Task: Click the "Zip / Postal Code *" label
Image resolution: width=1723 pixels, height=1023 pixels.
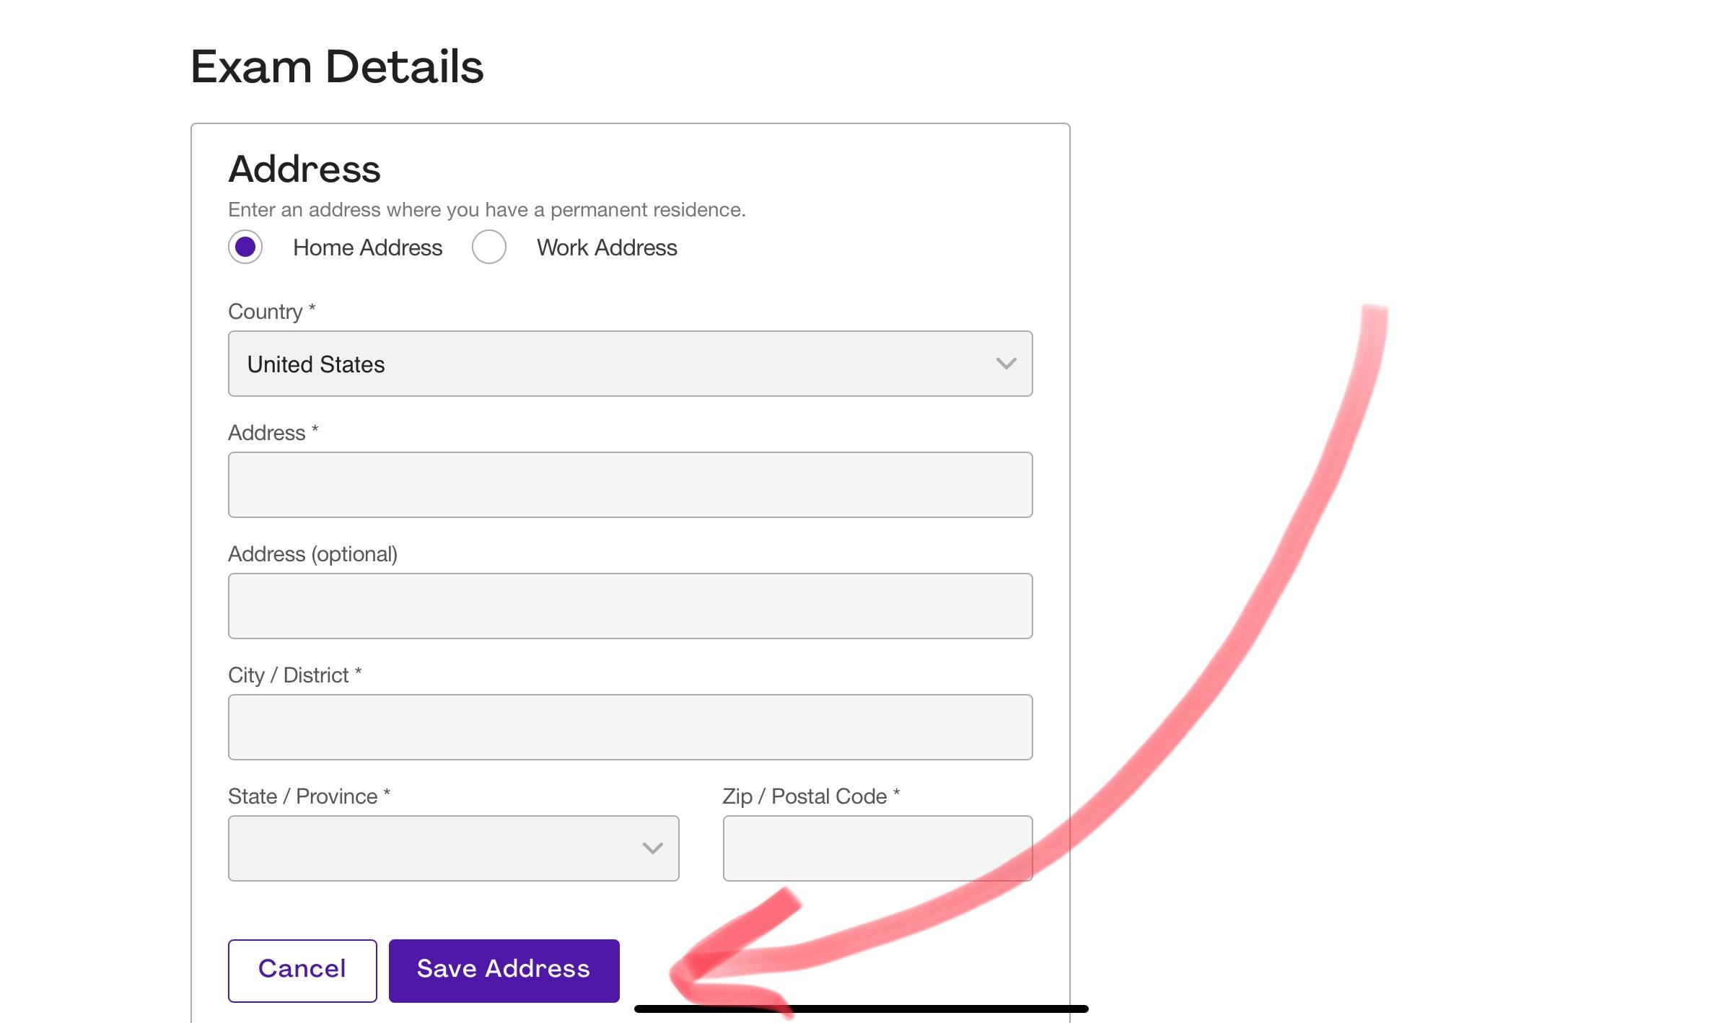Action: 811,796
